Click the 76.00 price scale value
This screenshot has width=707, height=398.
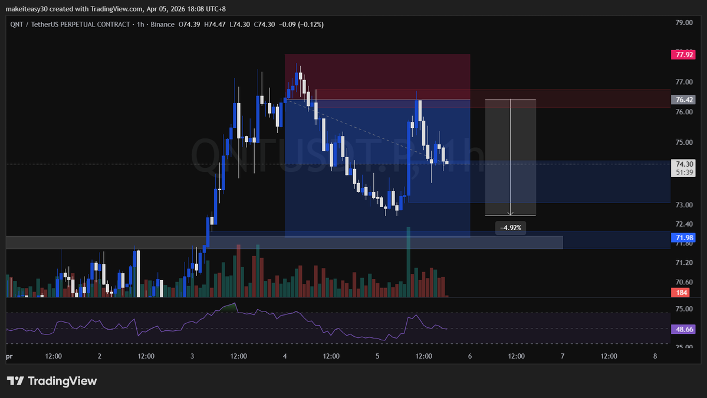684,112
